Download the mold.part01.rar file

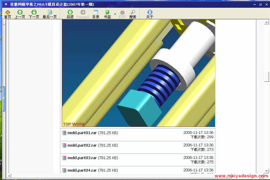tap(82, 133)
